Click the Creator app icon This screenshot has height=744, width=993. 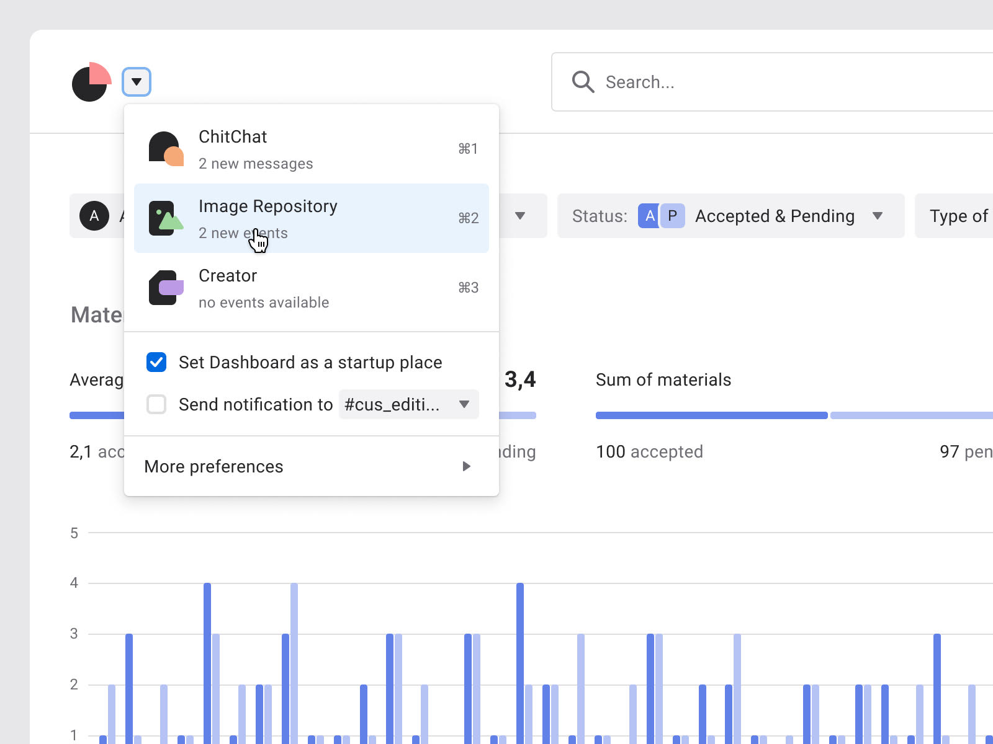point(166,288)
